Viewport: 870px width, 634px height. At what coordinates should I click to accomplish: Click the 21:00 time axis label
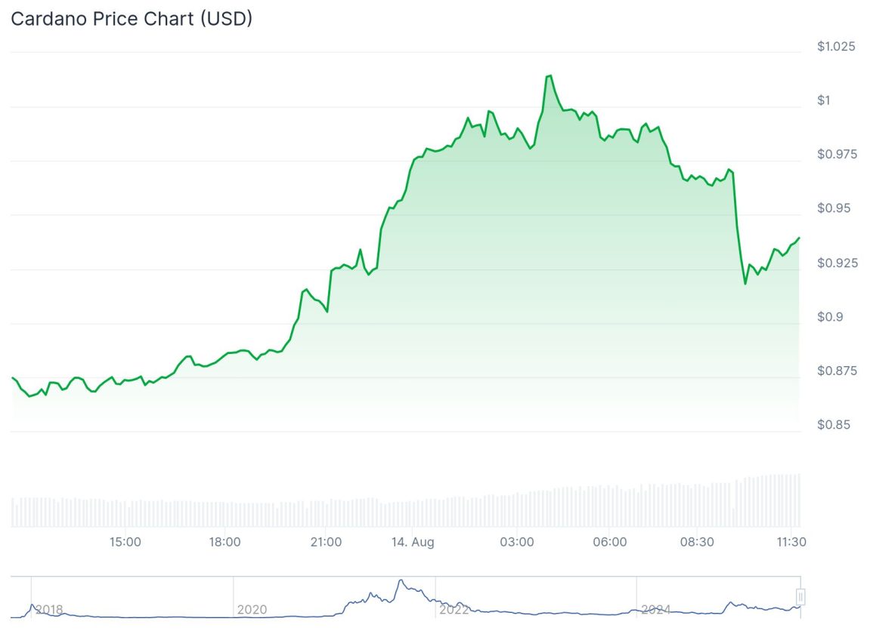[326, 542]
